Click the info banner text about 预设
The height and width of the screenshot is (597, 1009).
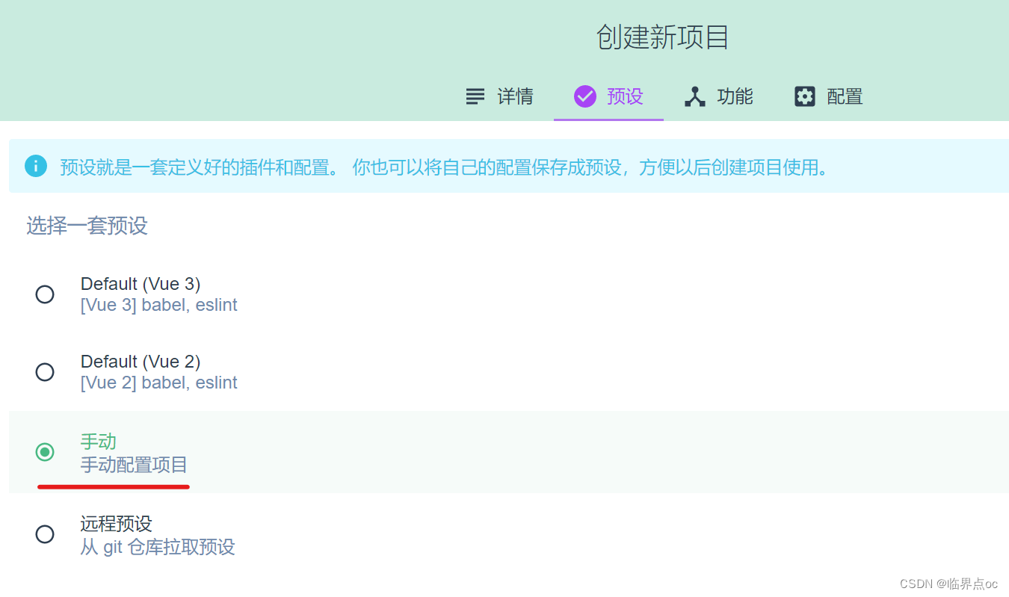point(446,167)
